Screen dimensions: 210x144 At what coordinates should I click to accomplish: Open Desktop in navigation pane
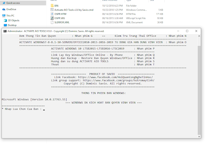(x=12, y=25)
